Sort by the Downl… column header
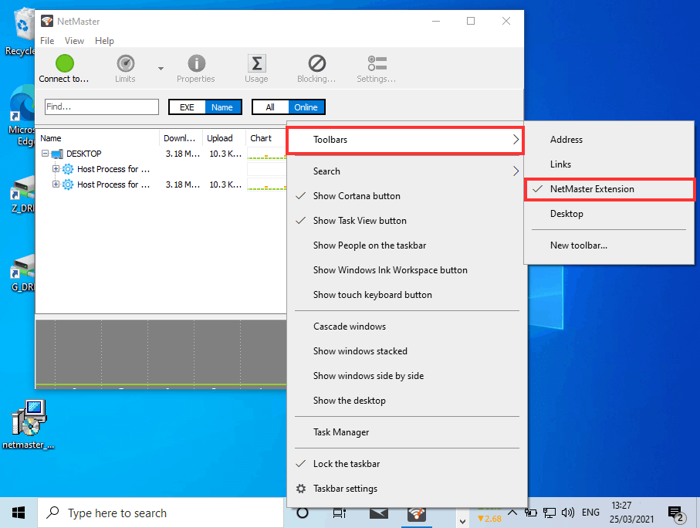700x528 pixels. tap(181, 138)
